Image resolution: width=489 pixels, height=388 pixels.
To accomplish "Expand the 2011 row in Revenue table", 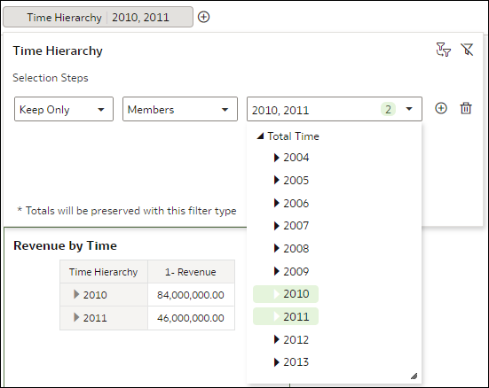I will point(76,317).
